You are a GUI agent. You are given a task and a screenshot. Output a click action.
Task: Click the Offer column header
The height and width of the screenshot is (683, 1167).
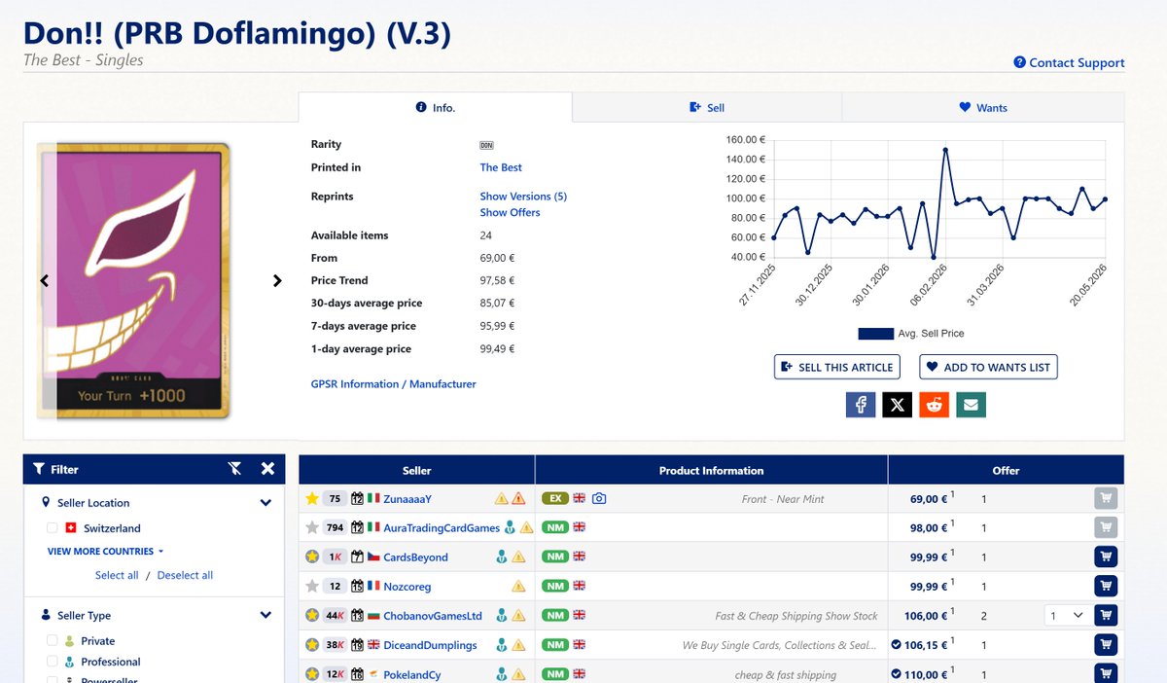tap(1006, 470)
